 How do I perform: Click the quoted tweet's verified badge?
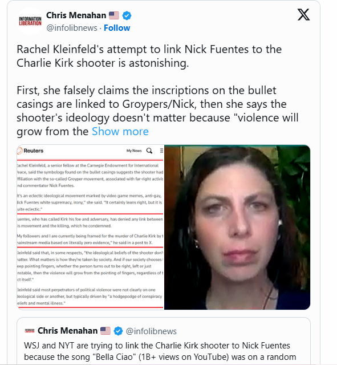pos(118,331)
